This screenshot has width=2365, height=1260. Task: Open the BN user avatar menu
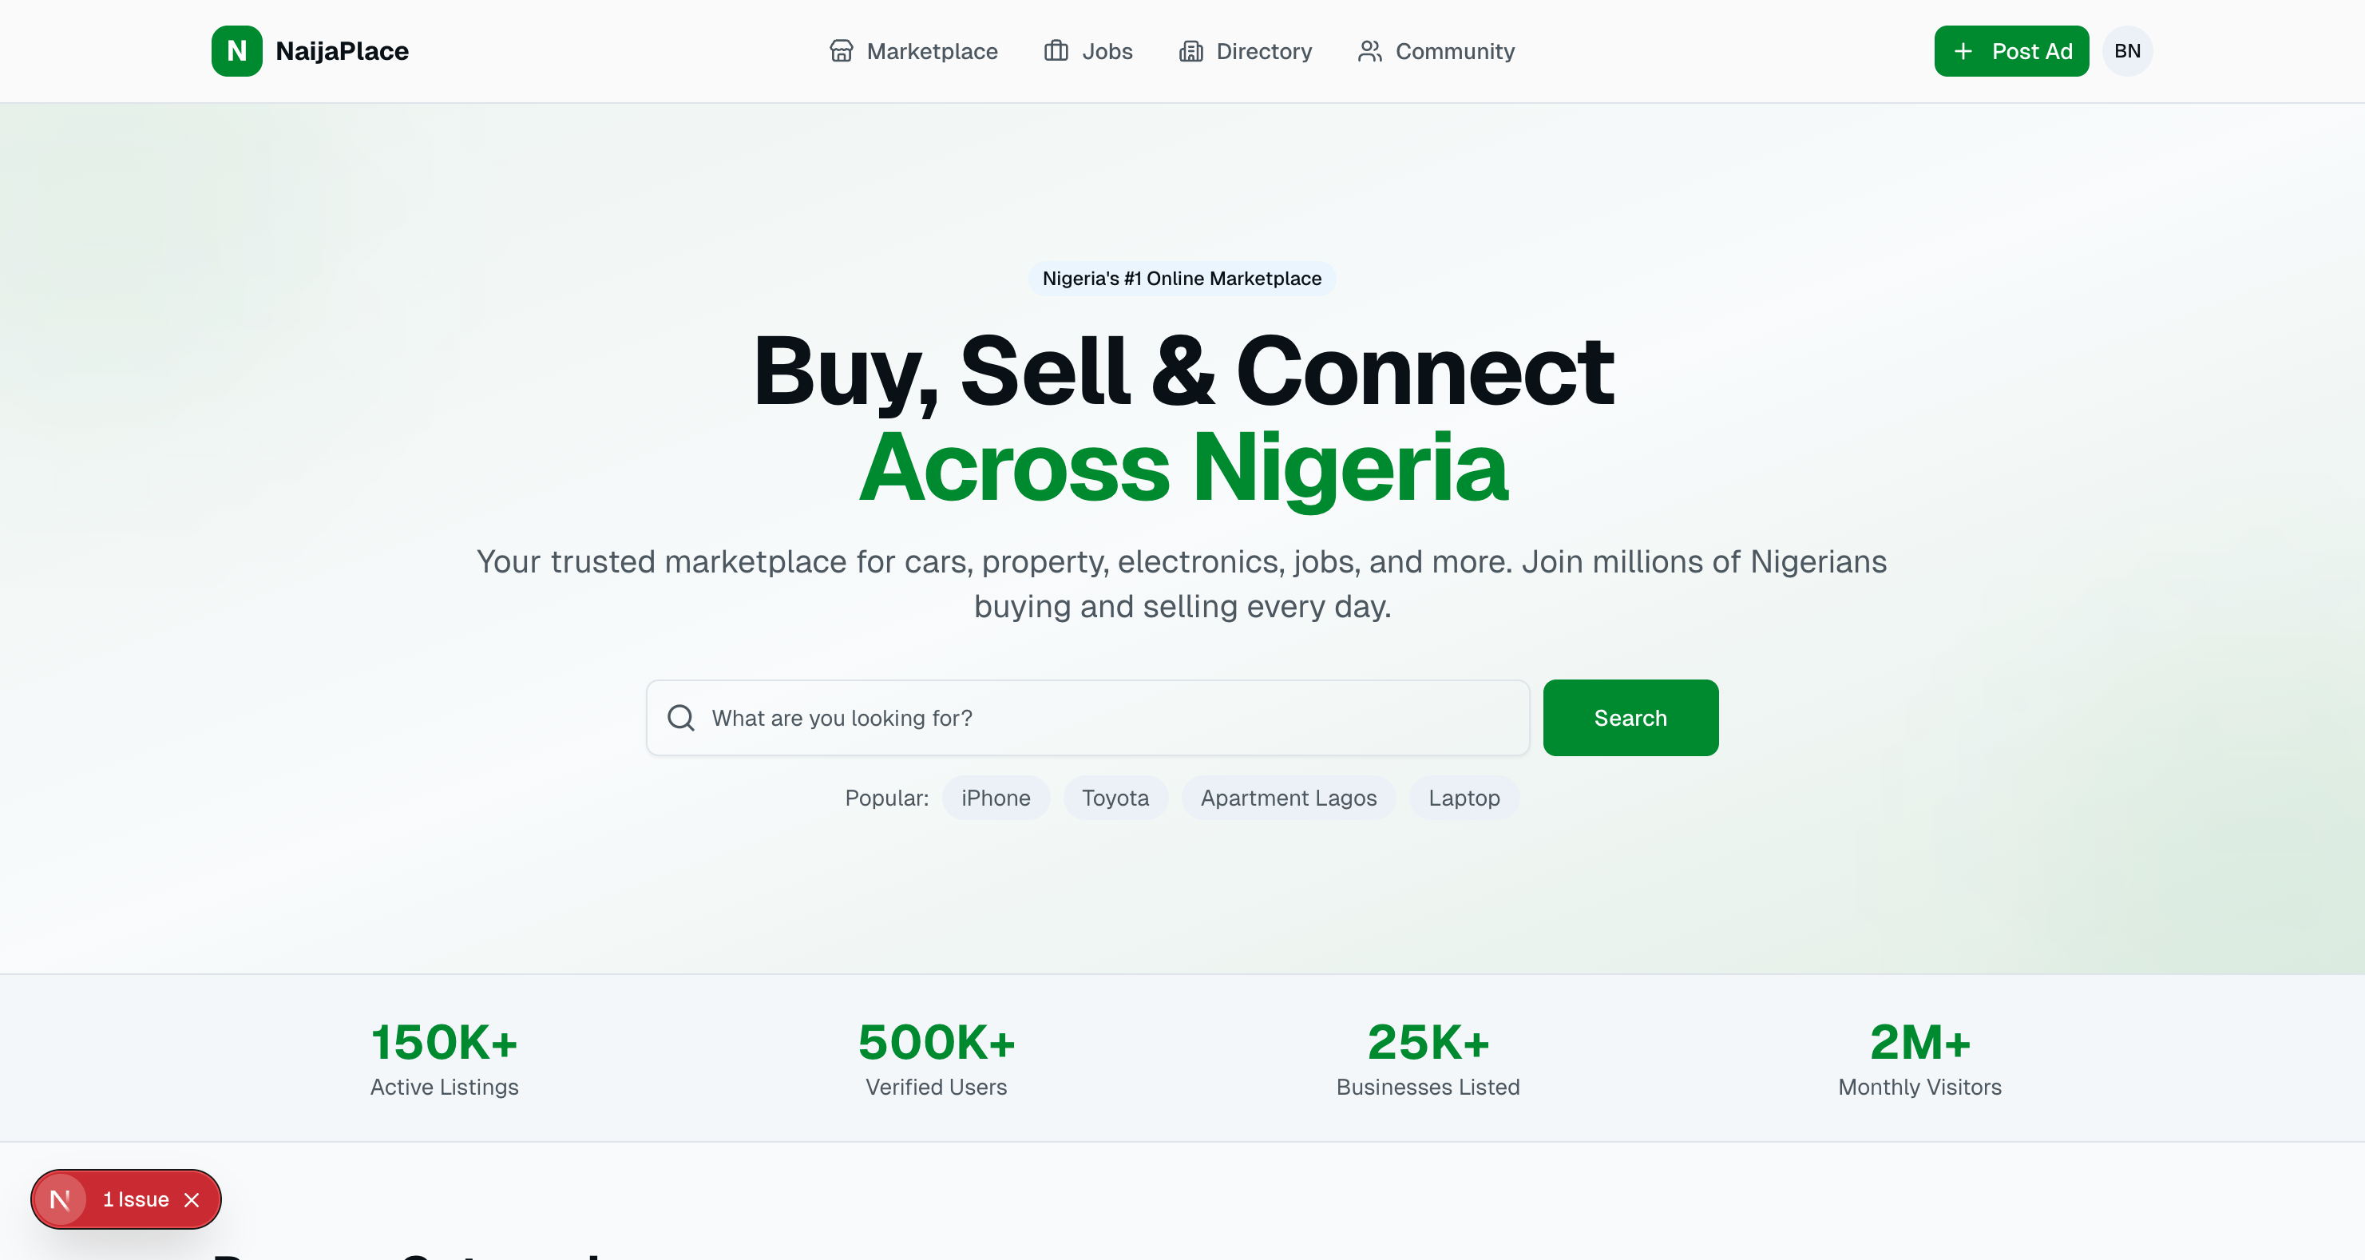[x=2127, y=51]
